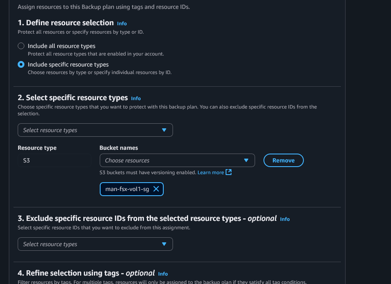This screenshot has height=284, width=391.
Task: Open Select resource types dropdown in step 2
Action: pos(95,130)
